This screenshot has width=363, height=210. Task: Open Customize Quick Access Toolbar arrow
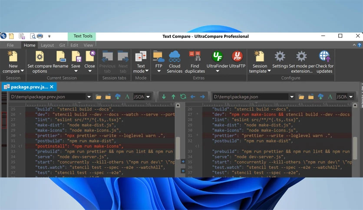click(49, 36)
